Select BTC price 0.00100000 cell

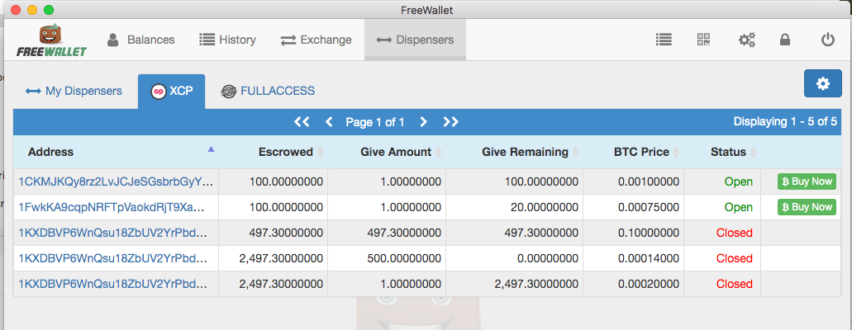tap(634, 181)
